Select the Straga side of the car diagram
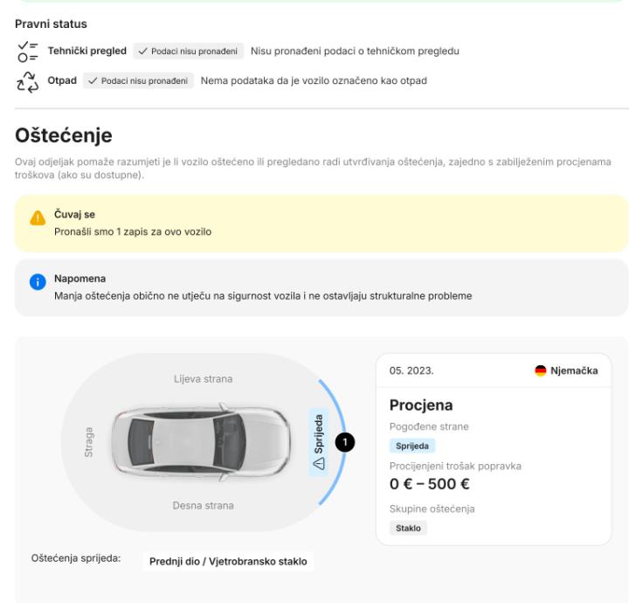 point(89,442)
